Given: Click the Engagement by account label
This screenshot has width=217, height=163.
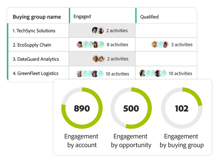Looking at the screenshot, I should coord(81,141).
